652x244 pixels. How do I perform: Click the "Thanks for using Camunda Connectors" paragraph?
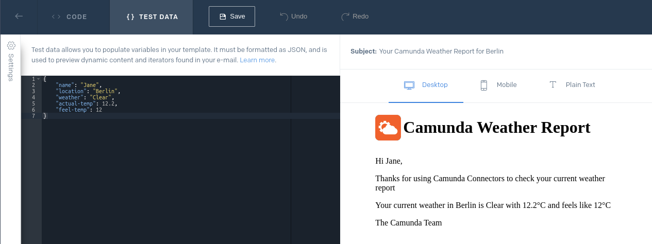pos(490,183)
